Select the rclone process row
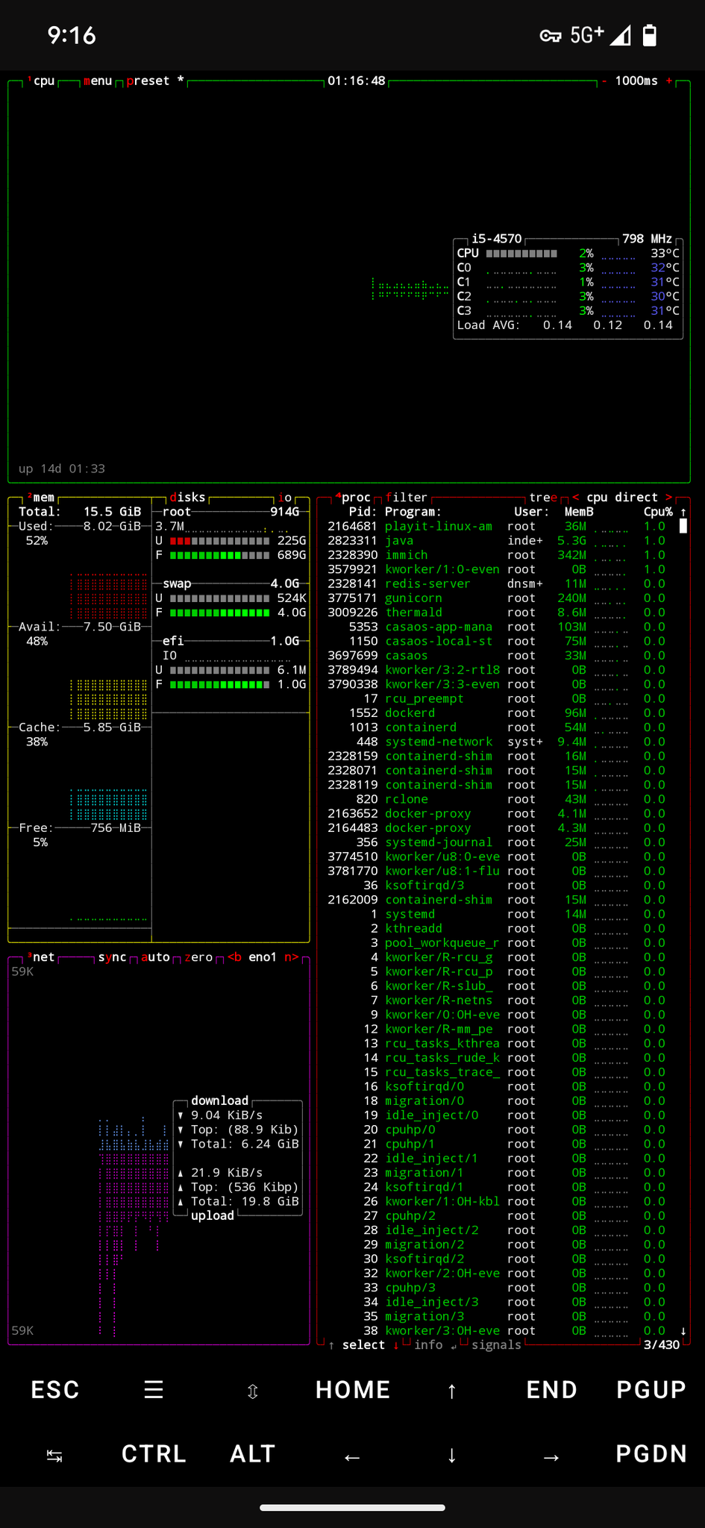 [497, 799]
